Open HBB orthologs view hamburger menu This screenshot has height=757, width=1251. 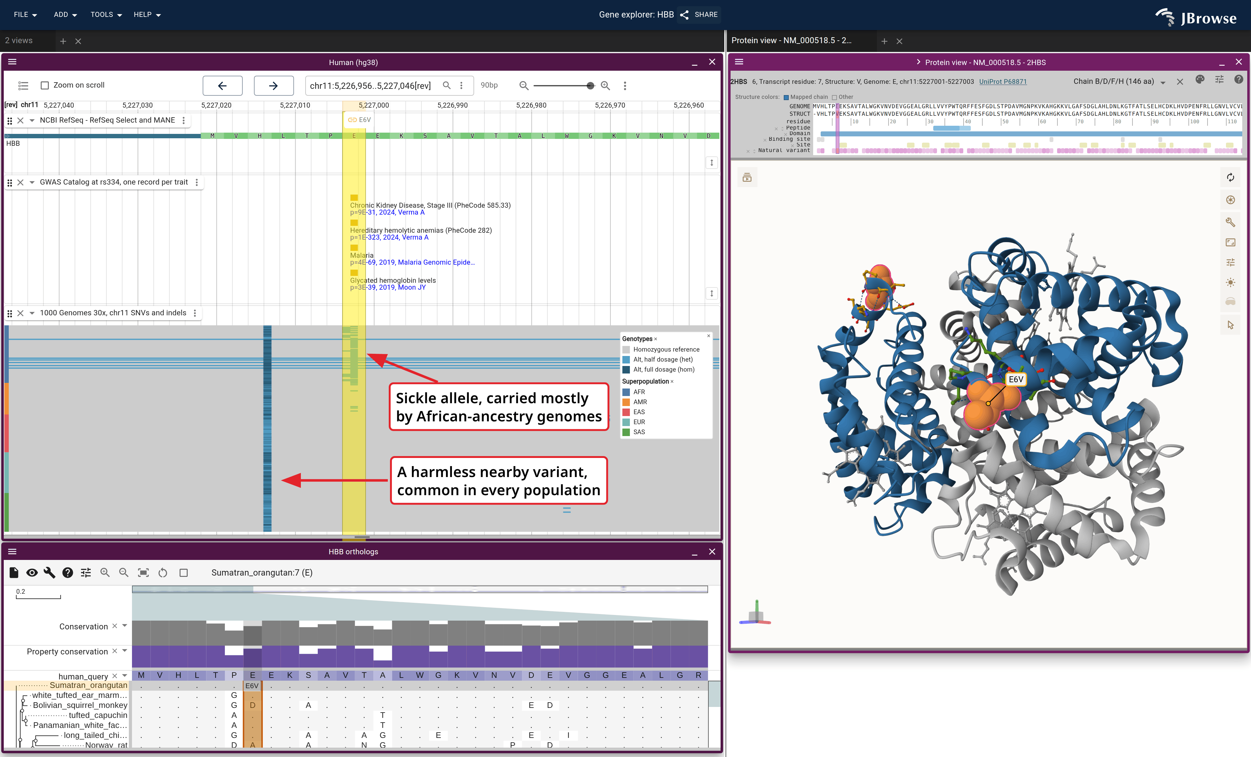(13, 551)
